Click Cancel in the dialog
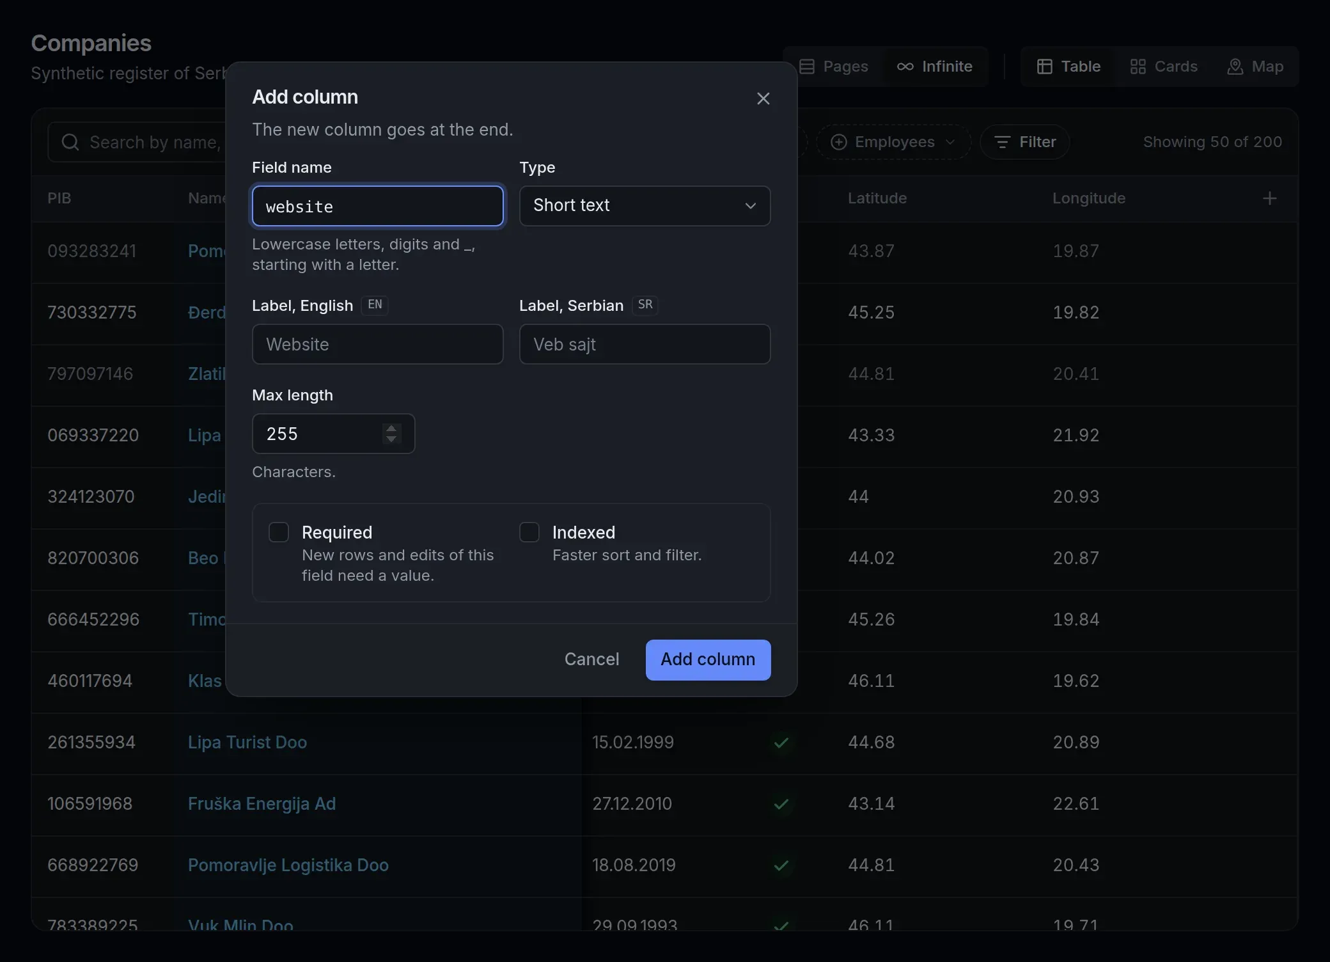The height and width of the screenshot is (962, 1330). click(591, 659)
